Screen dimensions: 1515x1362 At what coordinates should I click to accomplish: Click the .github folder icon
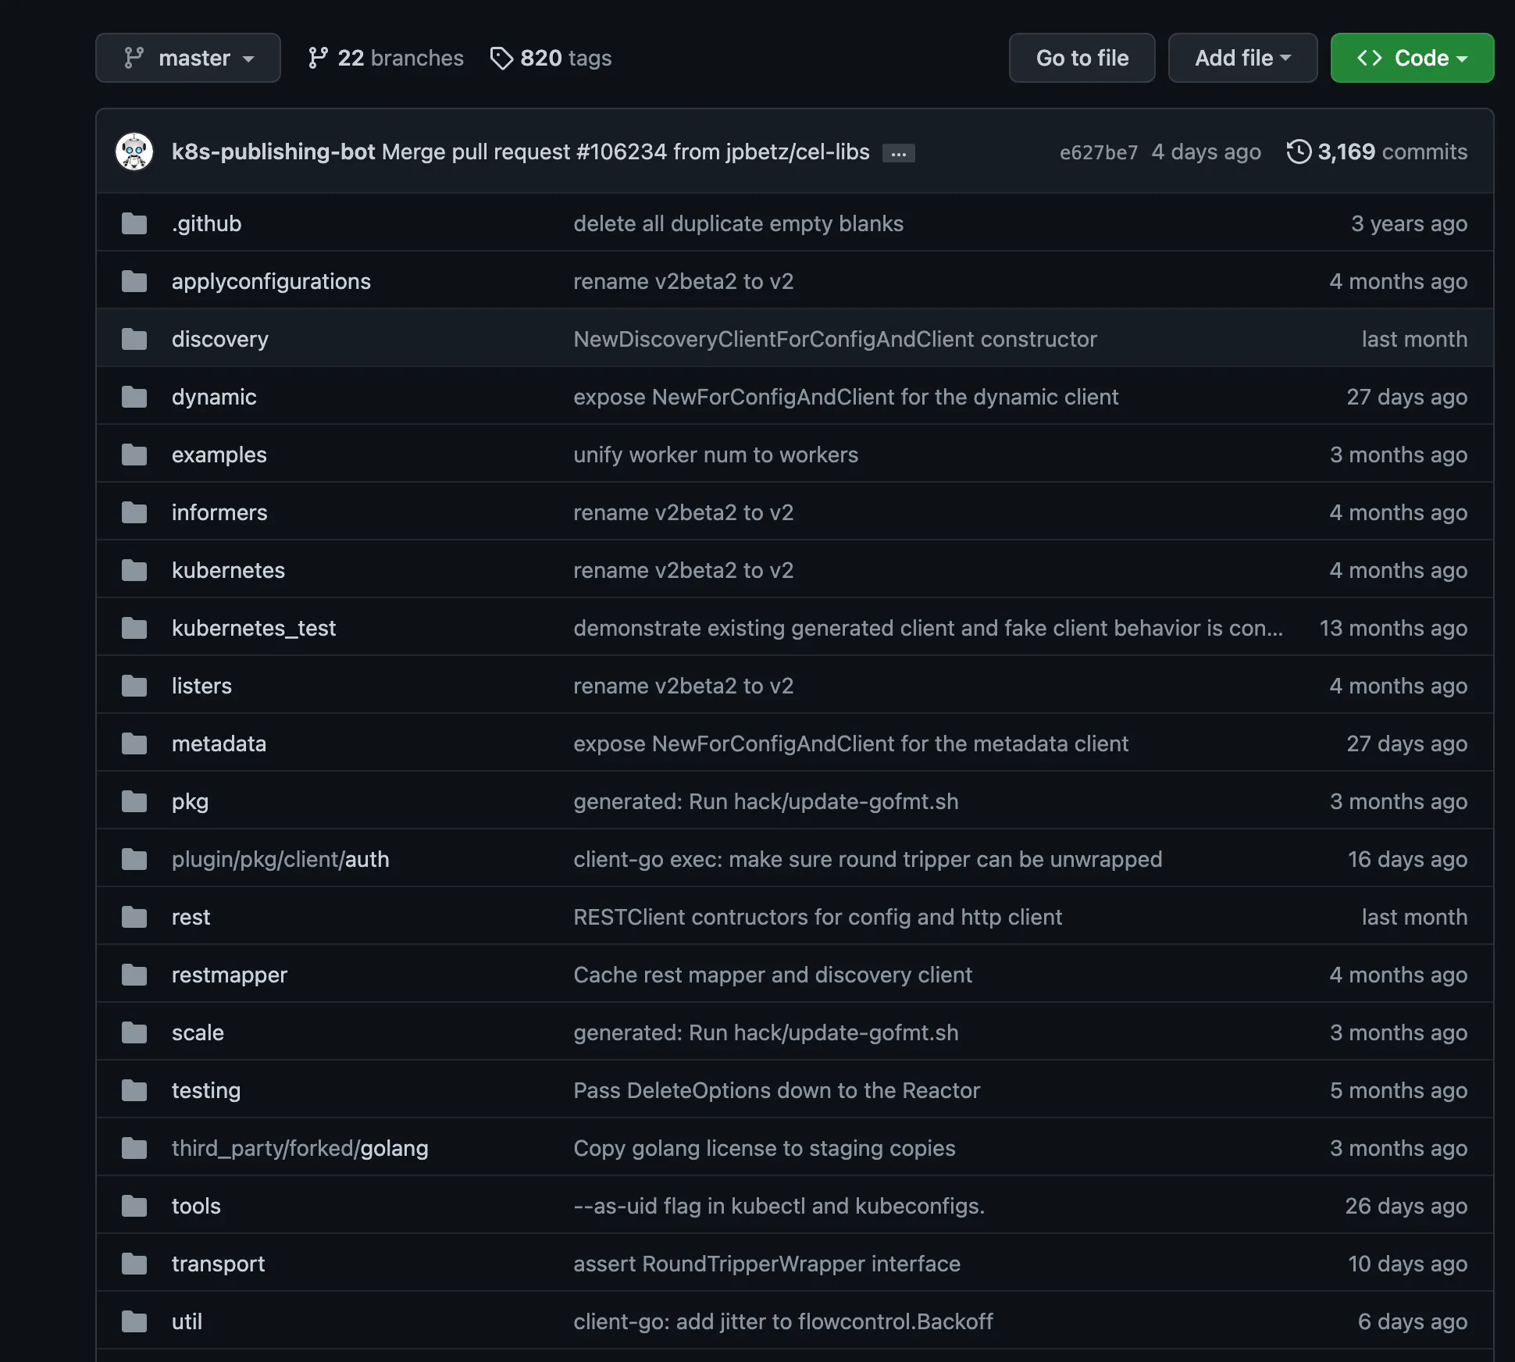[x=134, y=223]
